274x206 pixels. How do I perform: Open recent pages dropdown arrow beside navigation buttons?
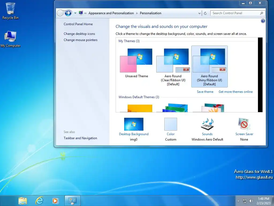(x=75, y=13)
